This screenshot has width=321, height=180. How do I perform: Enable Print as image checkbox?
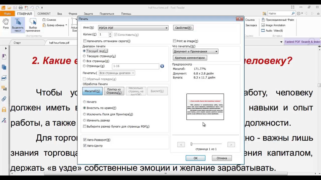(x=175, y=41)
